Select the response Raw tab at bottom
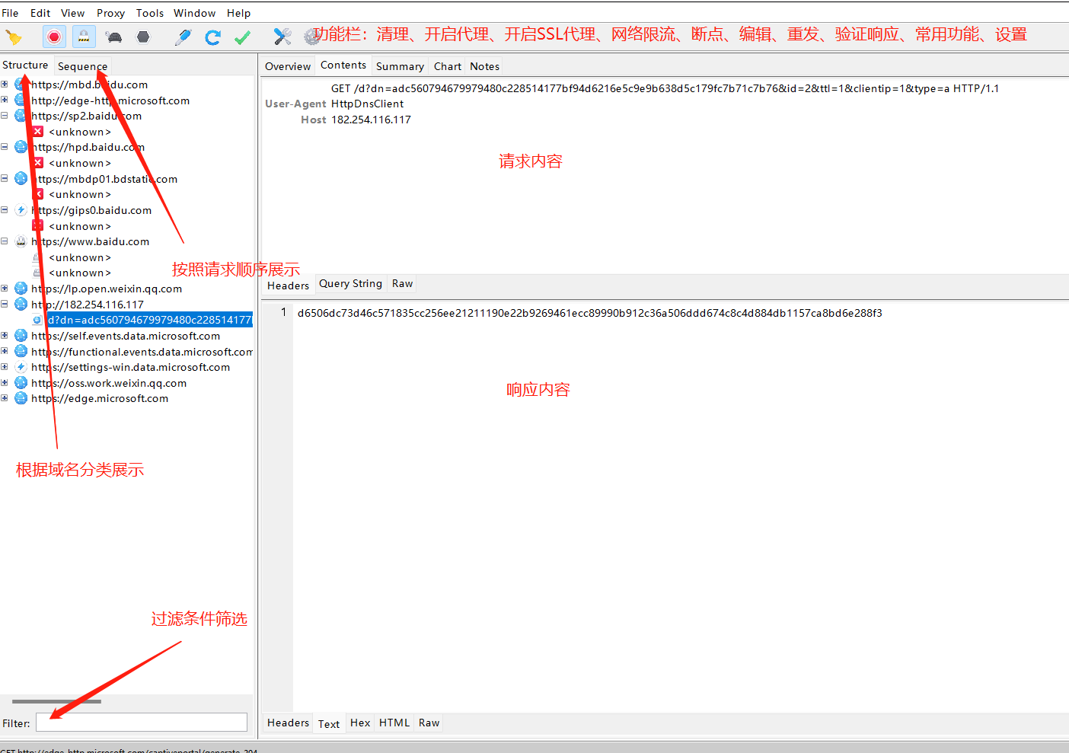This screenshot has height=753, width=1069. click(429, 723)
